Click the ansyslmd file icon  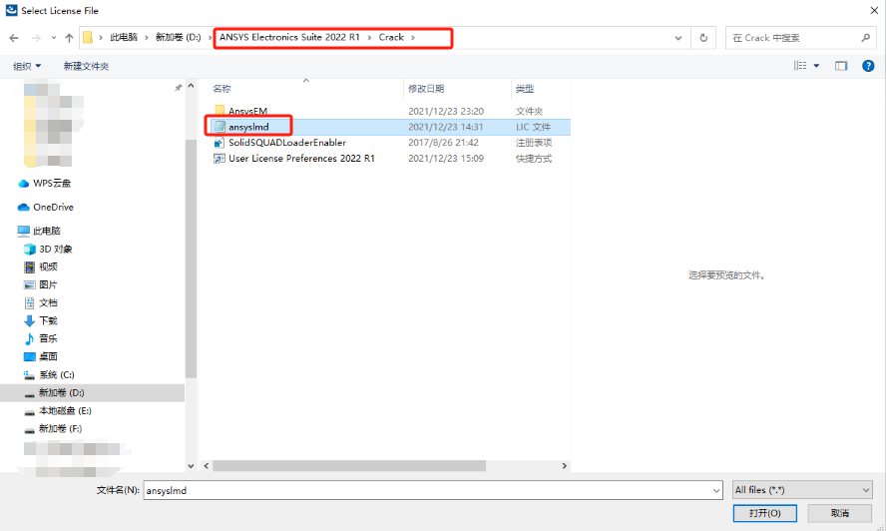[220, 127]
